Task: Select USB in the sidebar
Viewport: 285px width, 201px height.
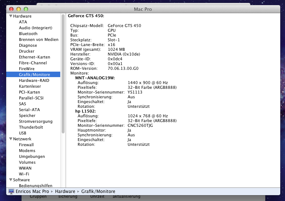Action: click(23, 133)
